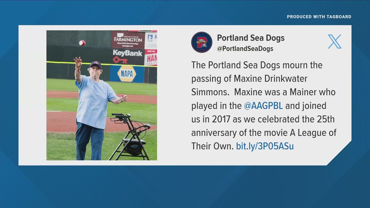Click the first-pitch photo thumbnail

[x=102, y=95]
